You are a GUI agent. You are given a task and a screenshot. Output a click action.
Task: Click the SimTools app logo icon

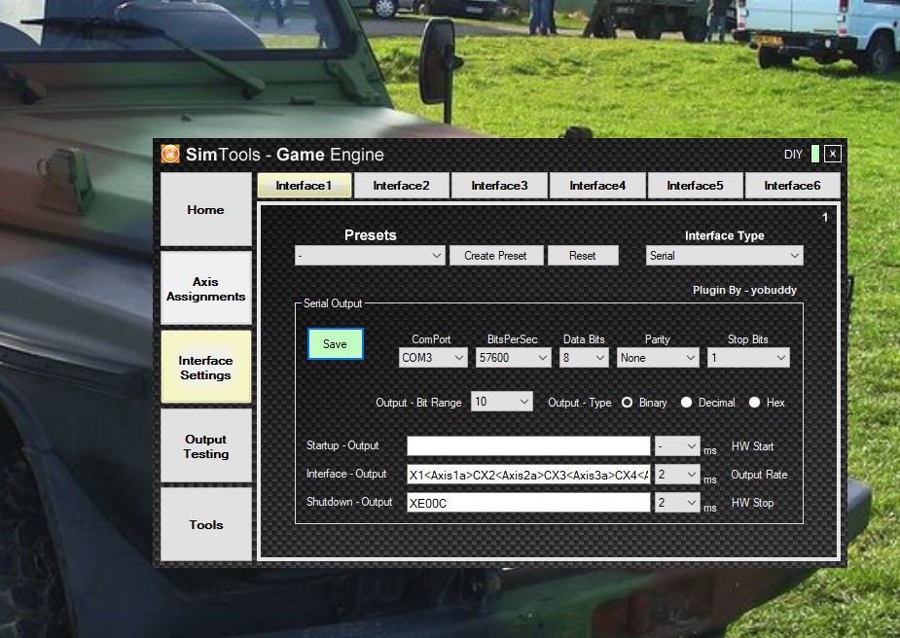(170, 154)
